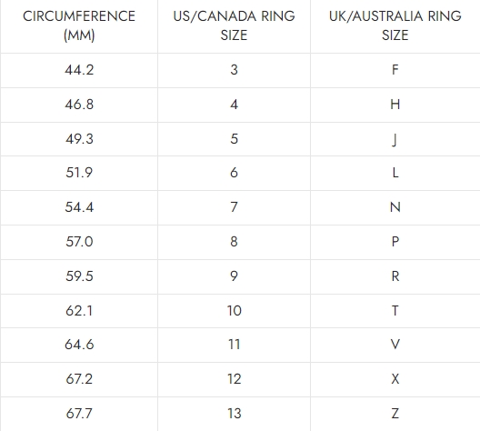Screen dimensions: 480x431
Task: Select UK ring size N cell
Action: pos(395,207)
